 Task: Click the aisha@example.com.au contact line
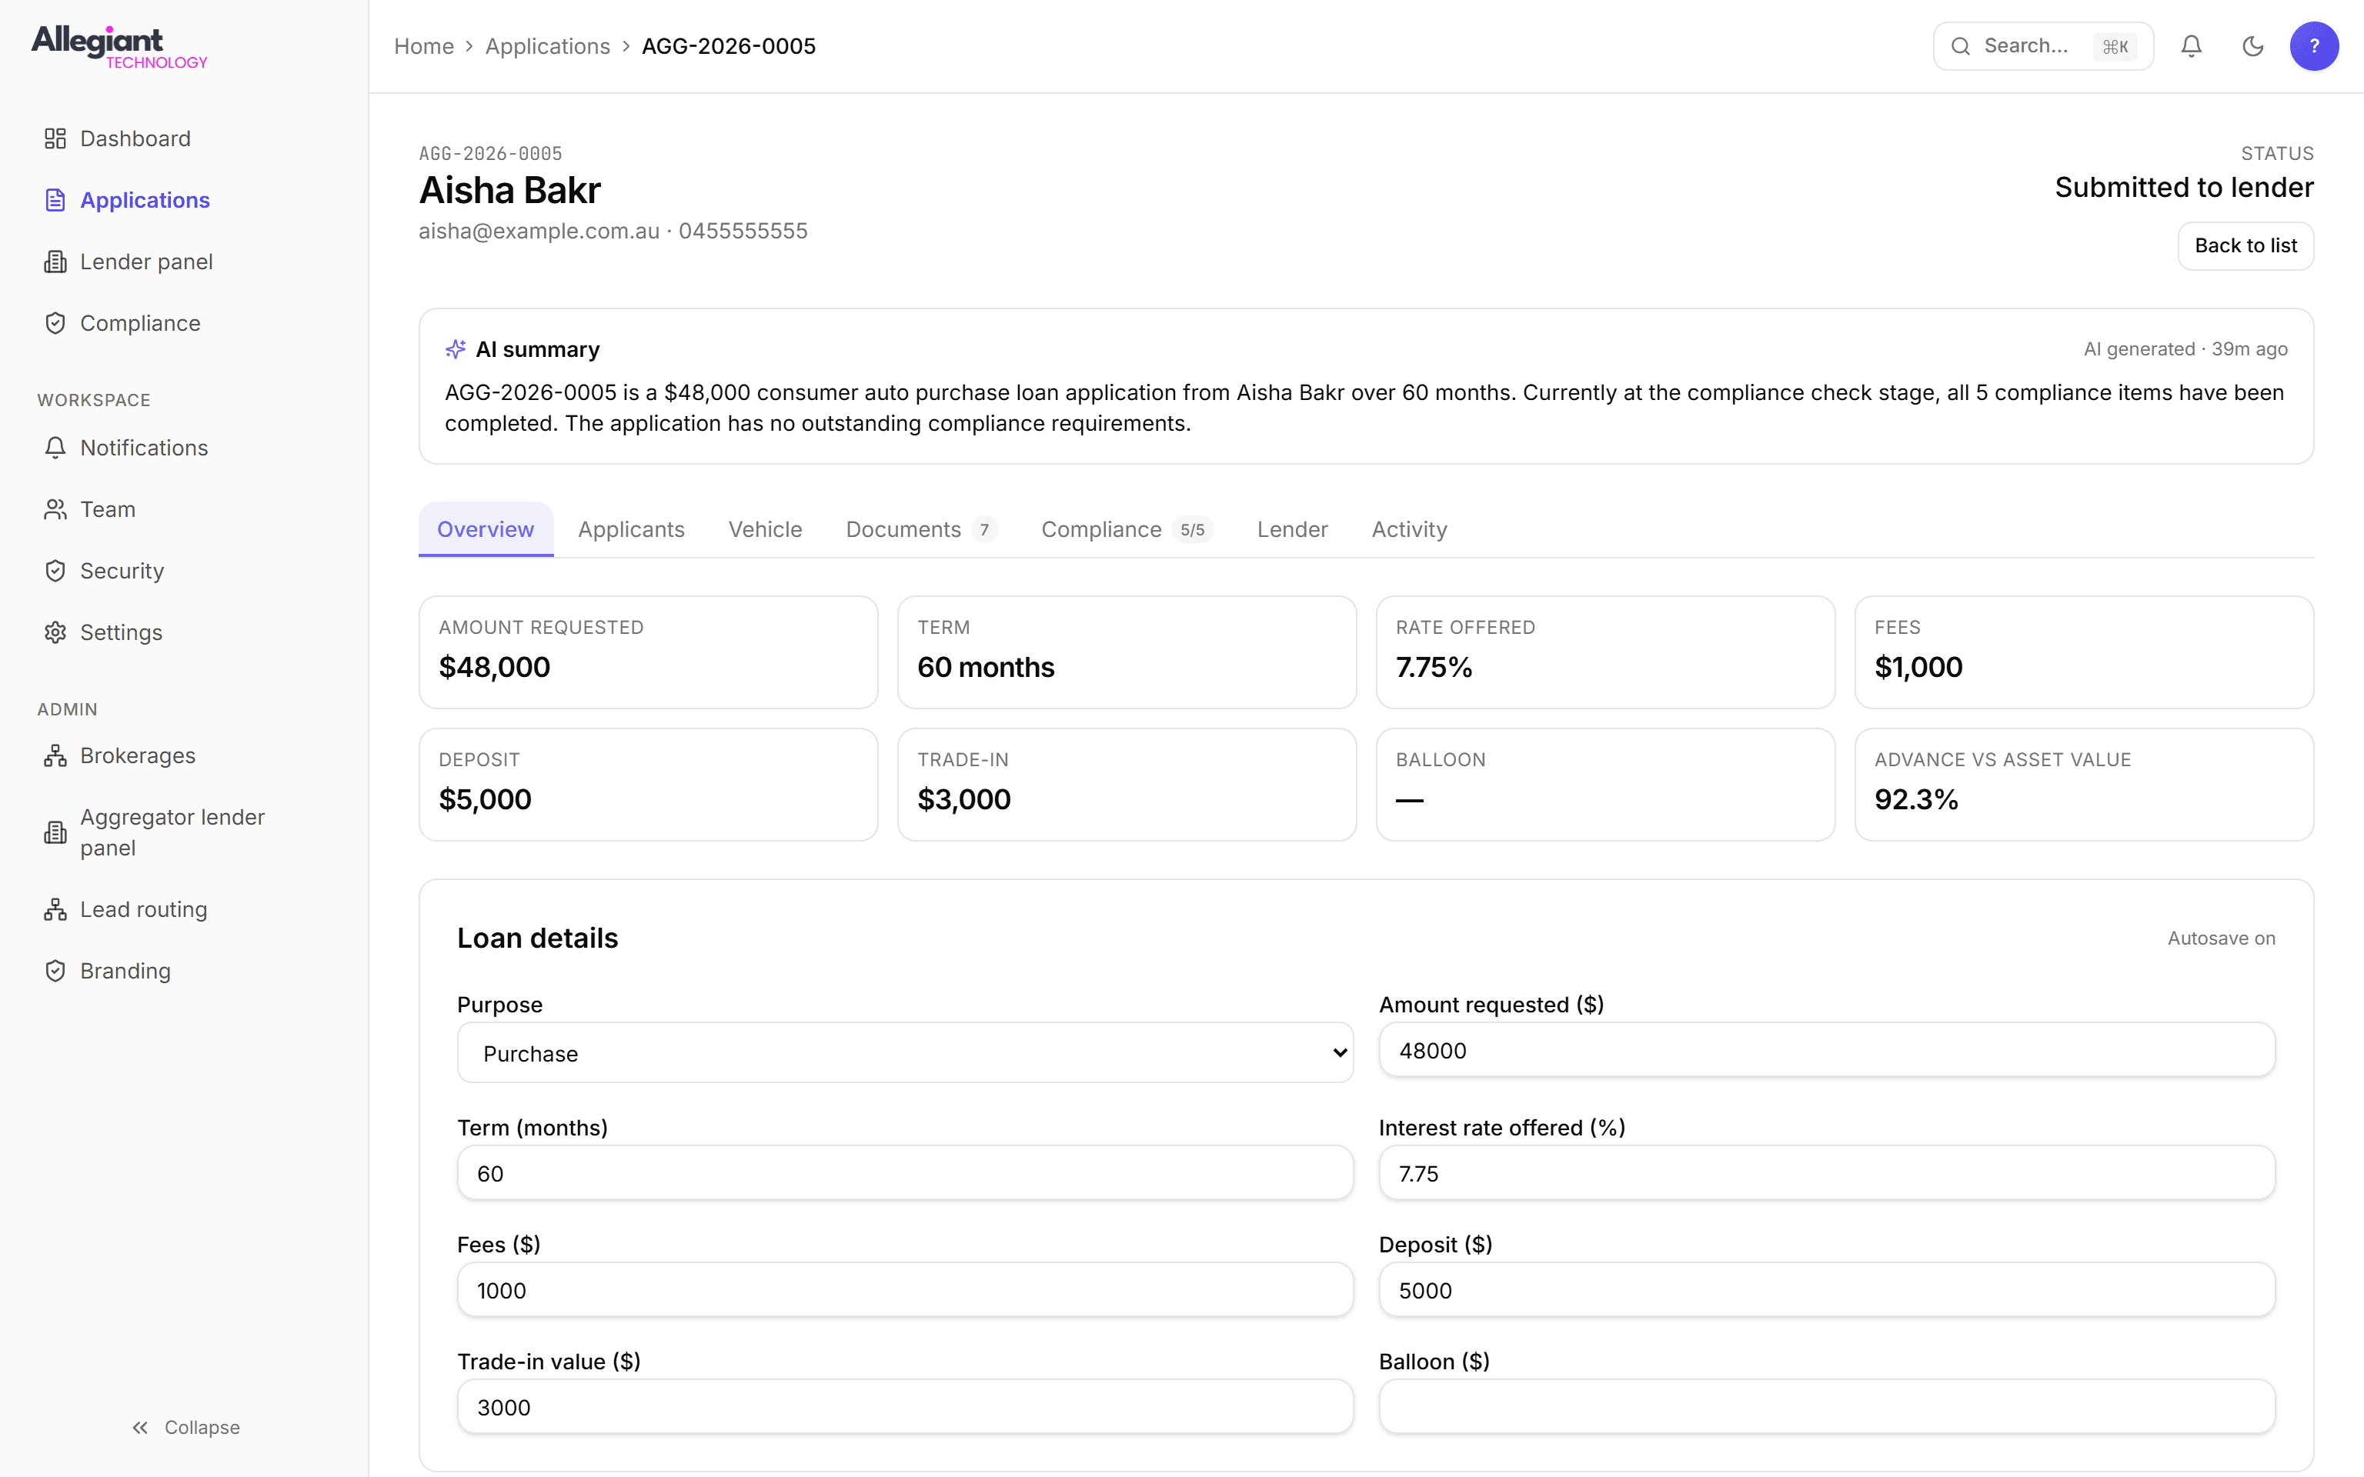click(x=613, y=232)
